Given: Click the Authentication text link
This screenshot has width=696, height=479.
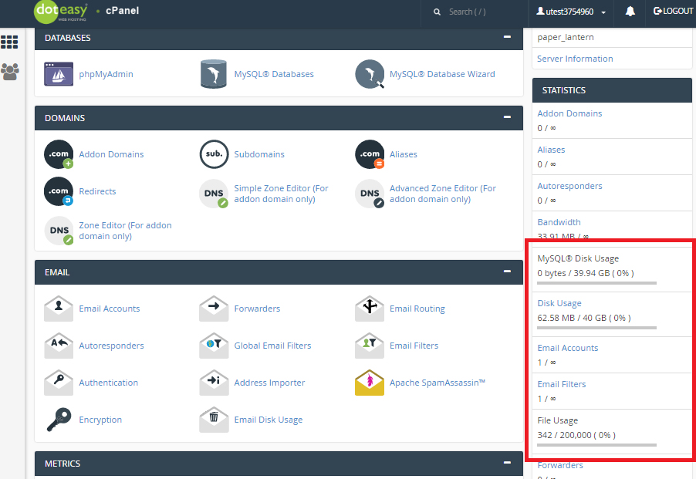Looking at the screenshot, I should (x=108, y=383).
